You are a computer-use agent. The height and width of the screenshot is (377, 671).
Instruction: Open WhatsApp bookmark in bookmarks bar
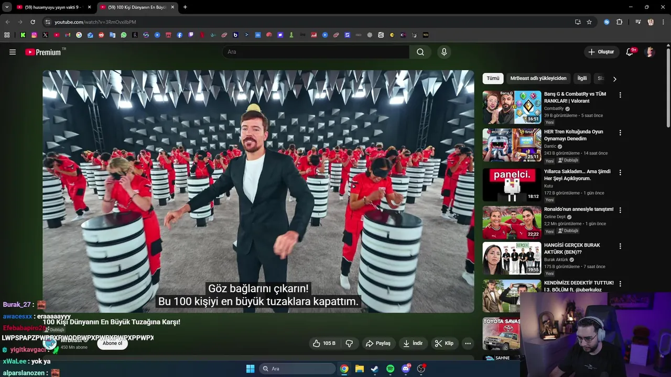point(124,35)
